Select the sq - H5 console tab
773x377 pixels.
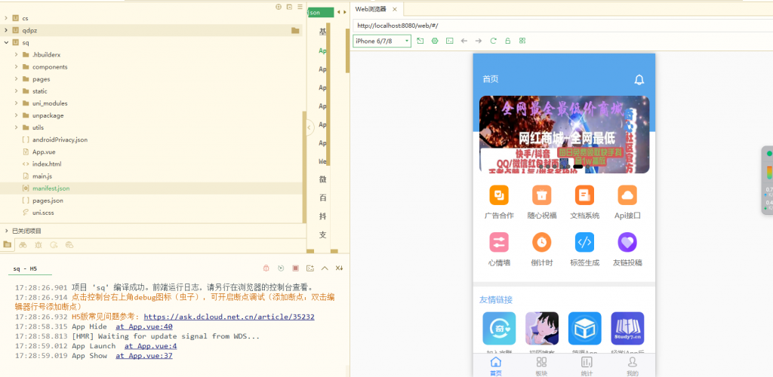(x=25, y=268)
